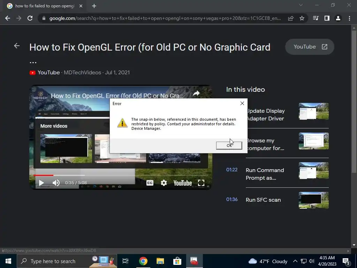Open Run SFC scan chapter thumbnail

coord(314,200)
